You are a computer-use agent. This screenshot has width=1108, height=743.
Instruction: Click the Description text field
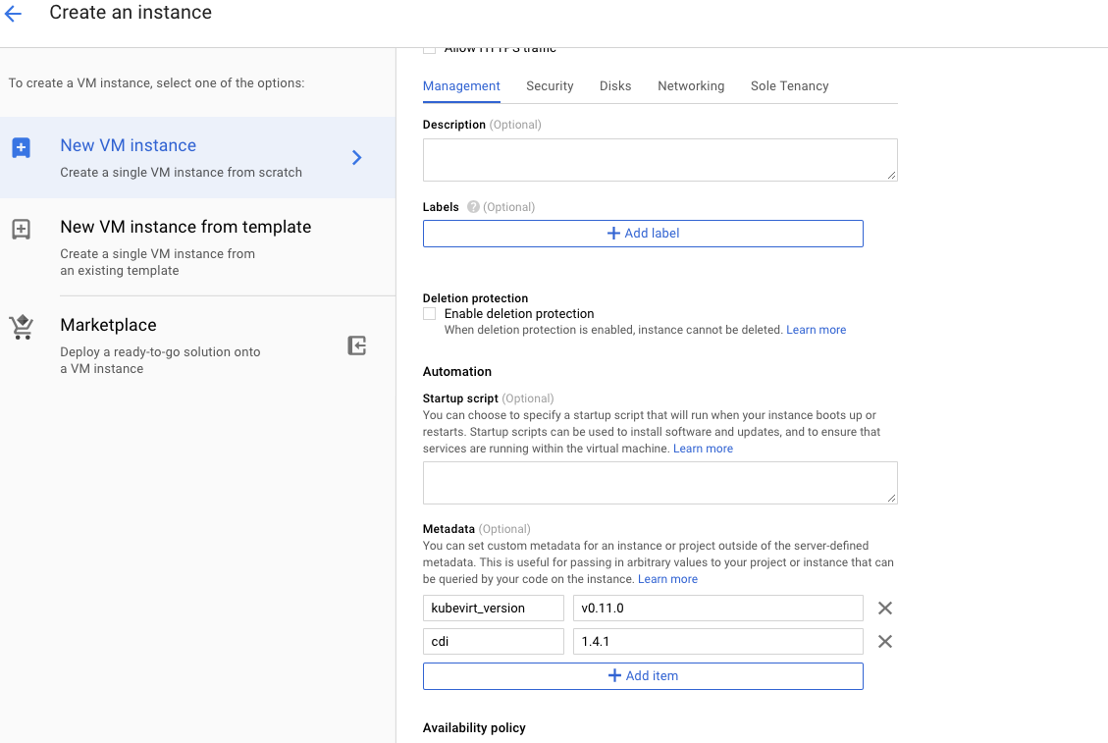[x=660, y=160]
